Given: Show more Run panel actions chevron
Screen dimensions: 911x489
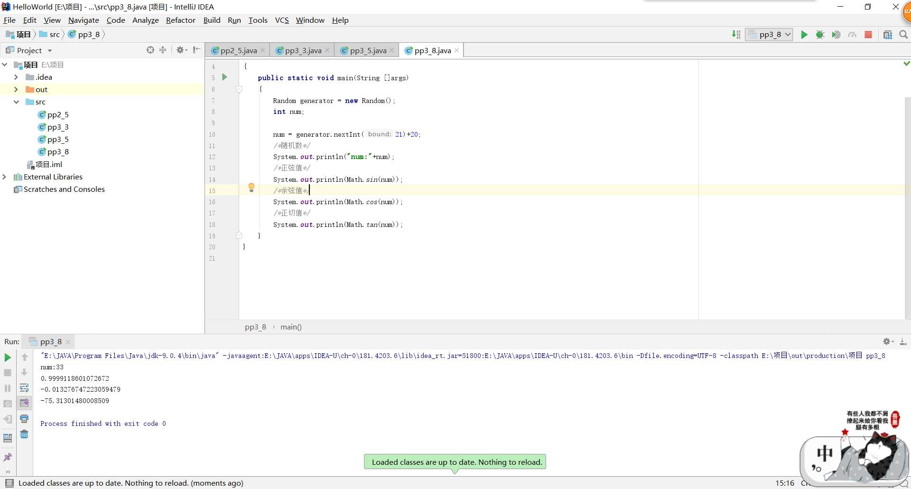Looking at the screenshot, I should coord(8,471).
